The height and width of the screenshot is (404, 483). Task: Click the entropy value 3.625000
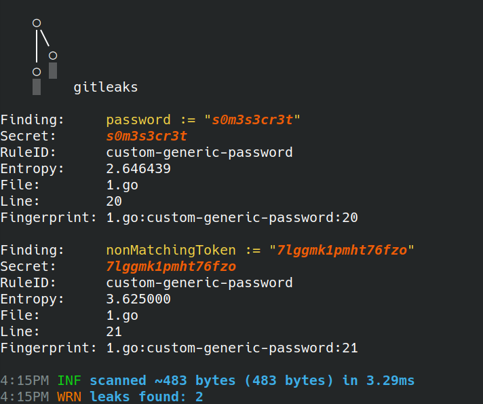pos(138,299)
